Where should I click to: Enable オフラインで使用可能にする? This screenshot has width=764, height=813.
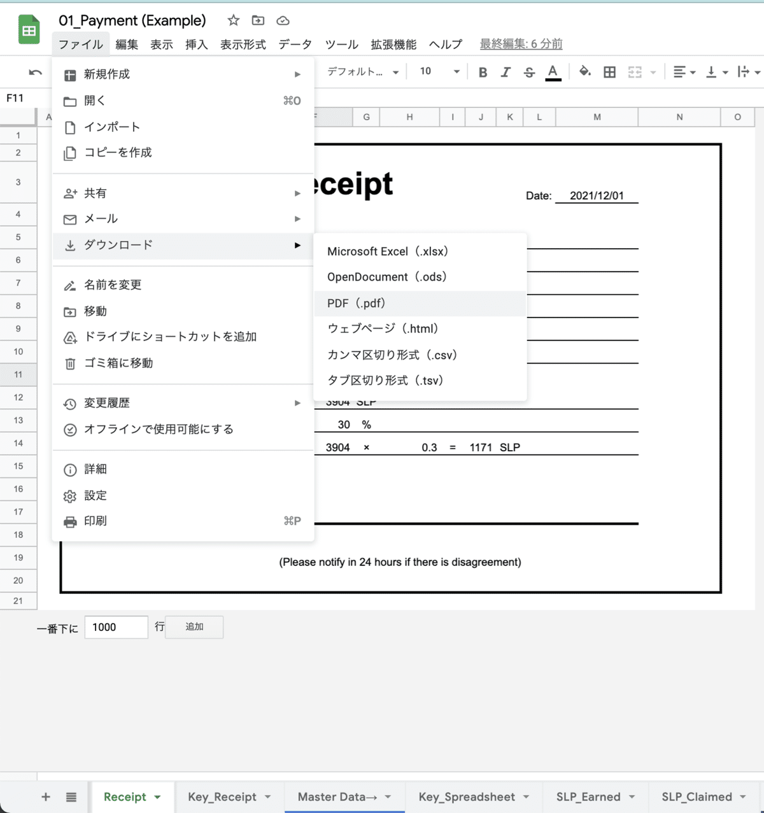(x=183, y=429)
